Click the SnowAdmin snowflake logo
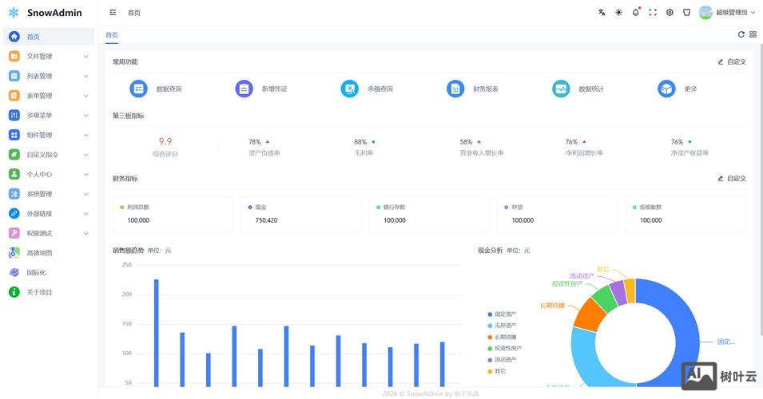Viewport: 763px width, 399px height. [14, 13]
